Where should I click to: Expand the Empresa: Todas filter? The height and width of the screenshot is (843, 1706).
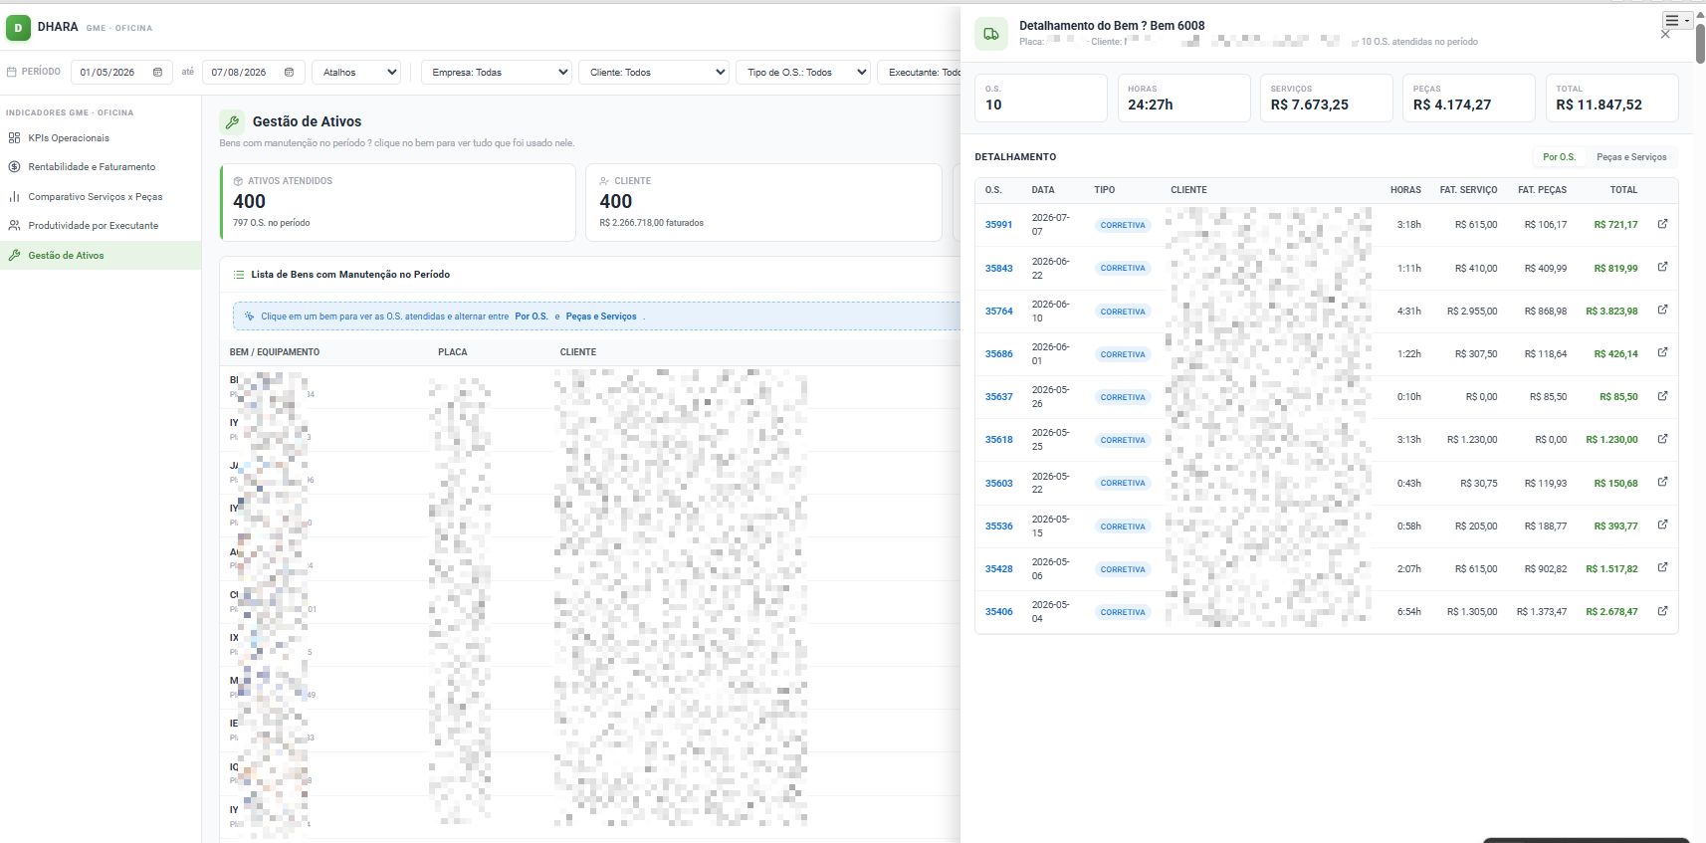coord(497,73)
